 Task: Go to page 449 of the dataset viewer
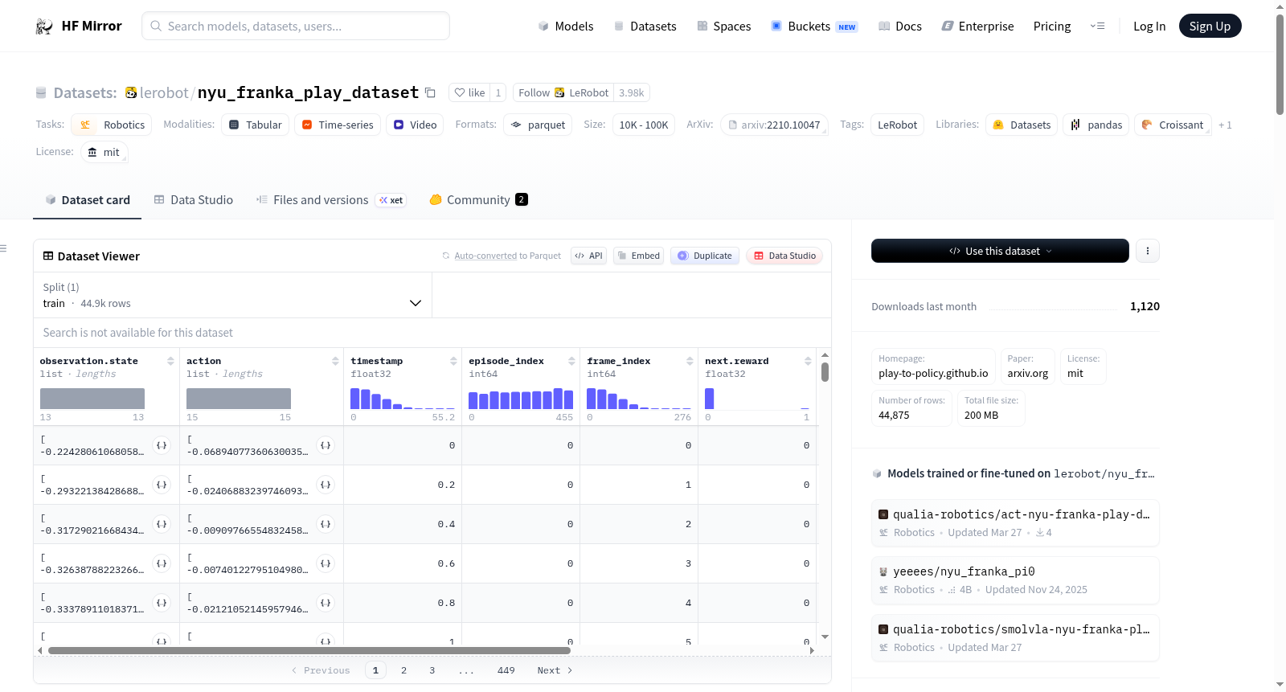pos(506,670)
